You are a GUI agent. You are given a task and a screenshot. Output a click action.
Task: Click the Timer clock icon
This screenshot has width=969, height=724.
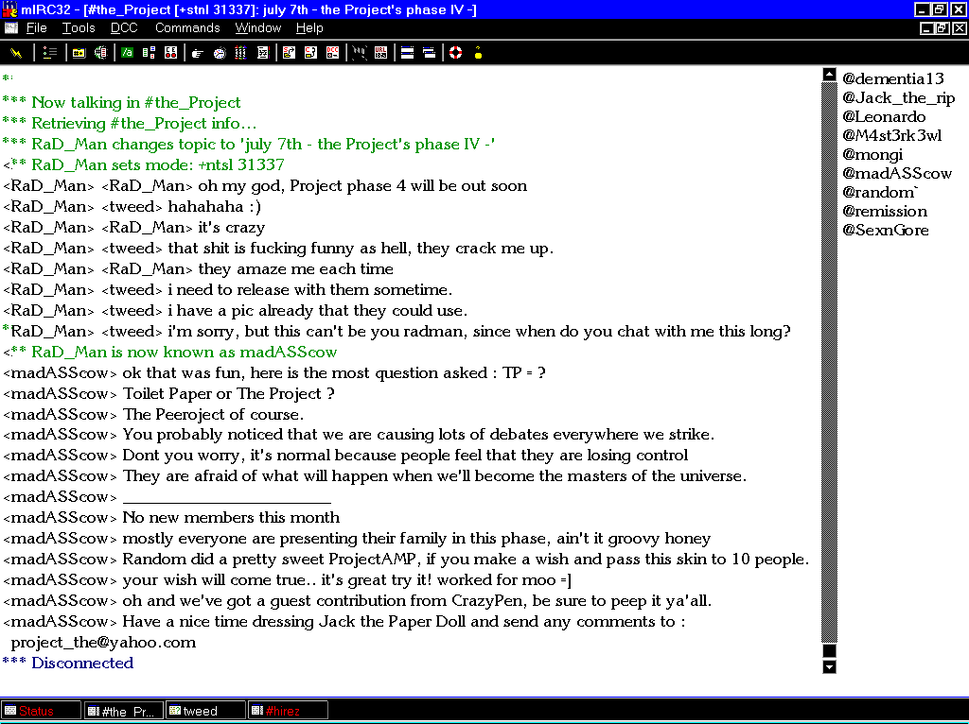(220, 53)
